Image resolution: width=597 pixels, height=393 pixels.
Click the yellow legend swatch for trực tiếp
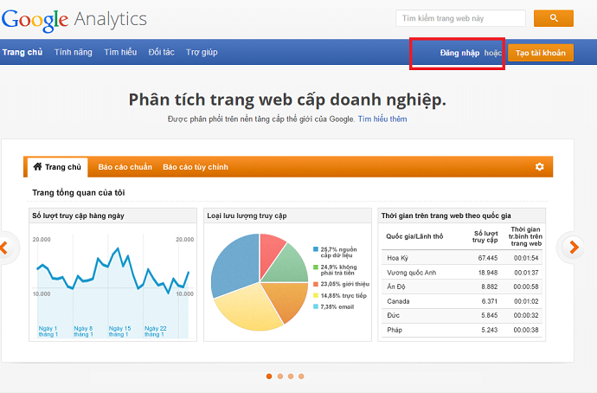pyautogui.click(x=315, y=295)
